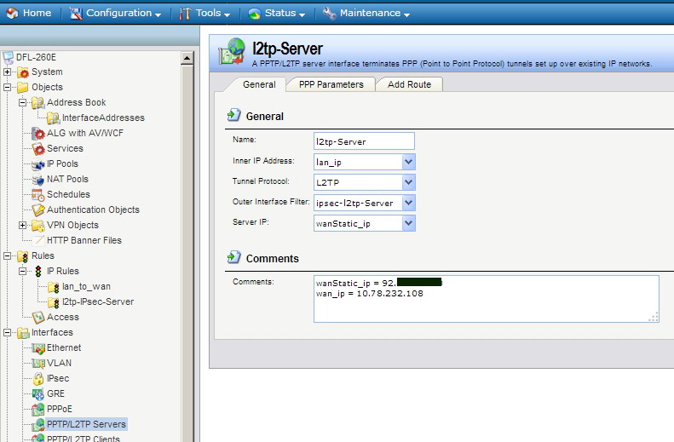The width and height of the screenshot is (674, 442).
Task: Click the Objects folder icon
Action: (x=23, y=88)
